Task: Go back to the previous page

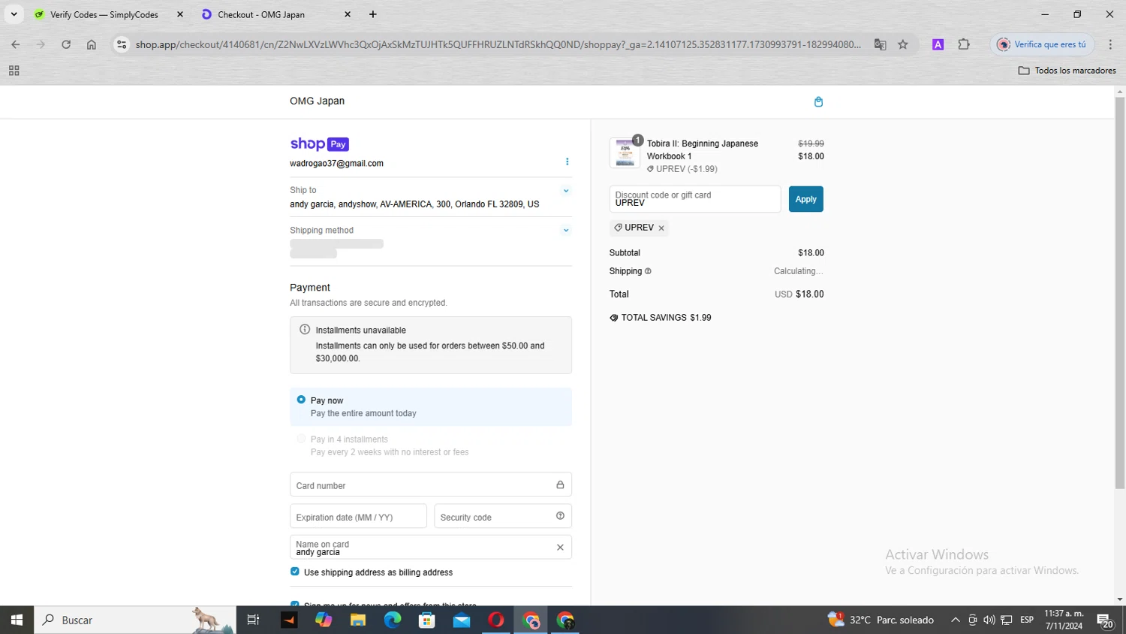Action: [x=16, y=44]
